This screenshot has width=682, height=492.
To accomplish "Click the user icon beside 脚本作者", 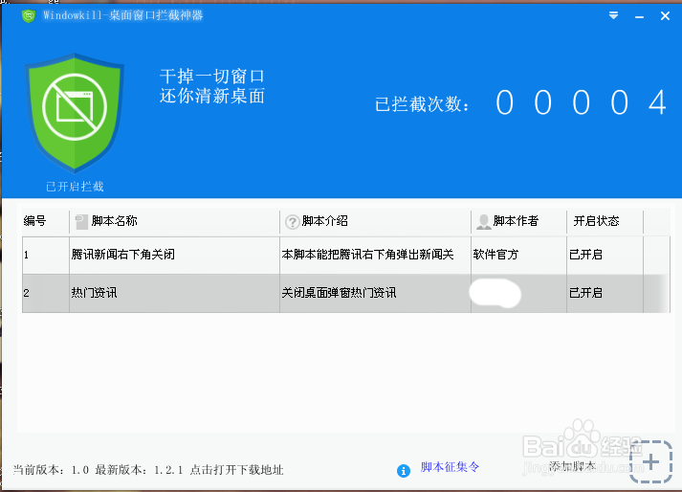I will (484, 222).
